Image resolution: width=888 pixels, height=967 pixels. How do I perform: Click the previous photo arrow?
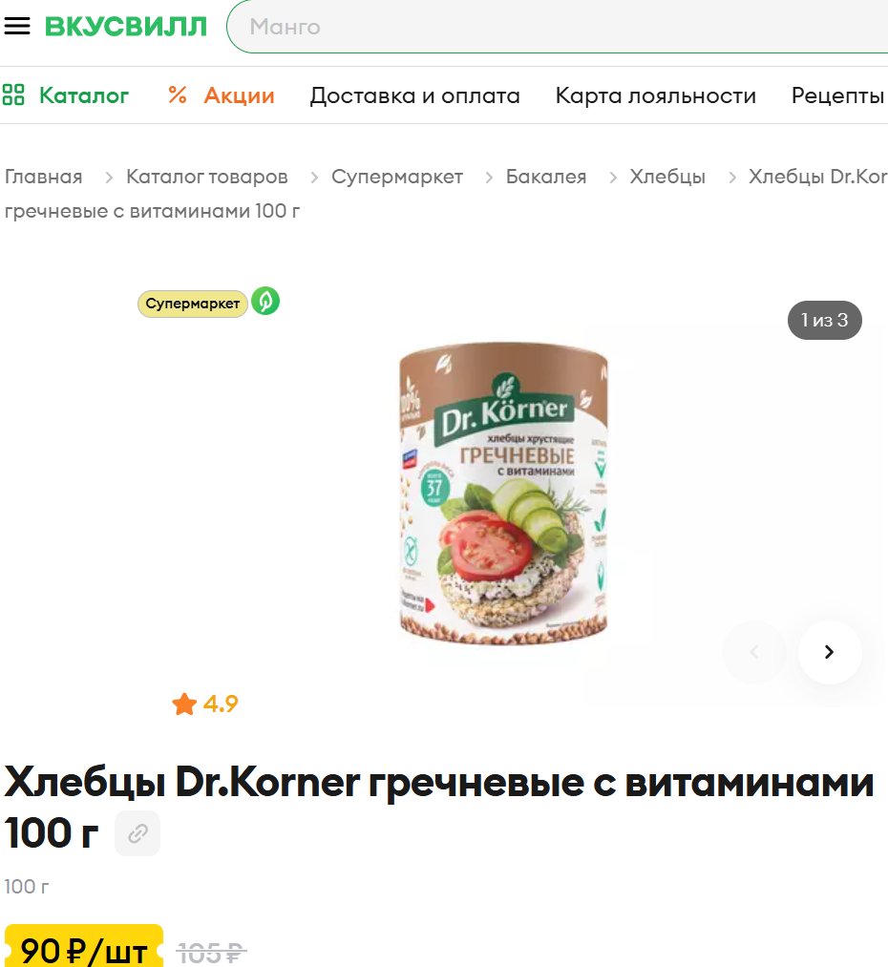click(x=754, y=652)
